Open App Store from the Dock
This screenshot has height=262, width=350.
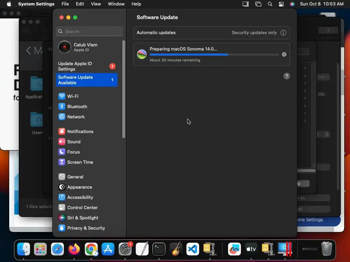click(x=108, y=249)
